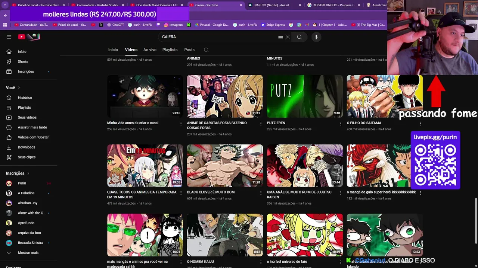This screenshot has width=478, height=268.
Task: Expand the Inscrições subscriptions header
Action: tap(18, 173)
